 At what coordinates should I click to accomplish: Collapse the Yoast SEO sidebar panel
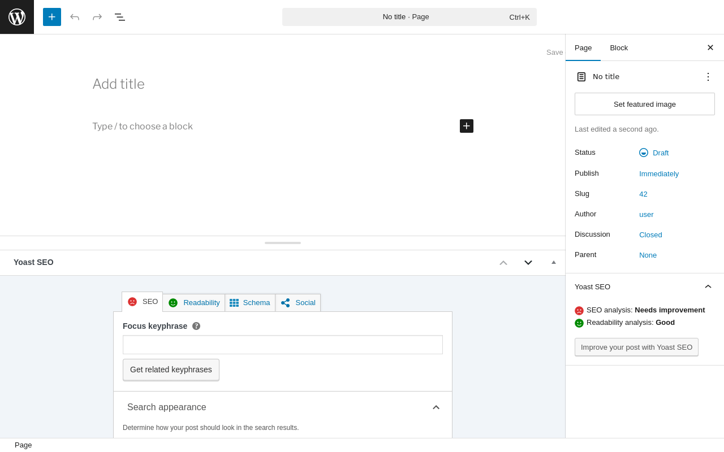click(x=708, y=286)
